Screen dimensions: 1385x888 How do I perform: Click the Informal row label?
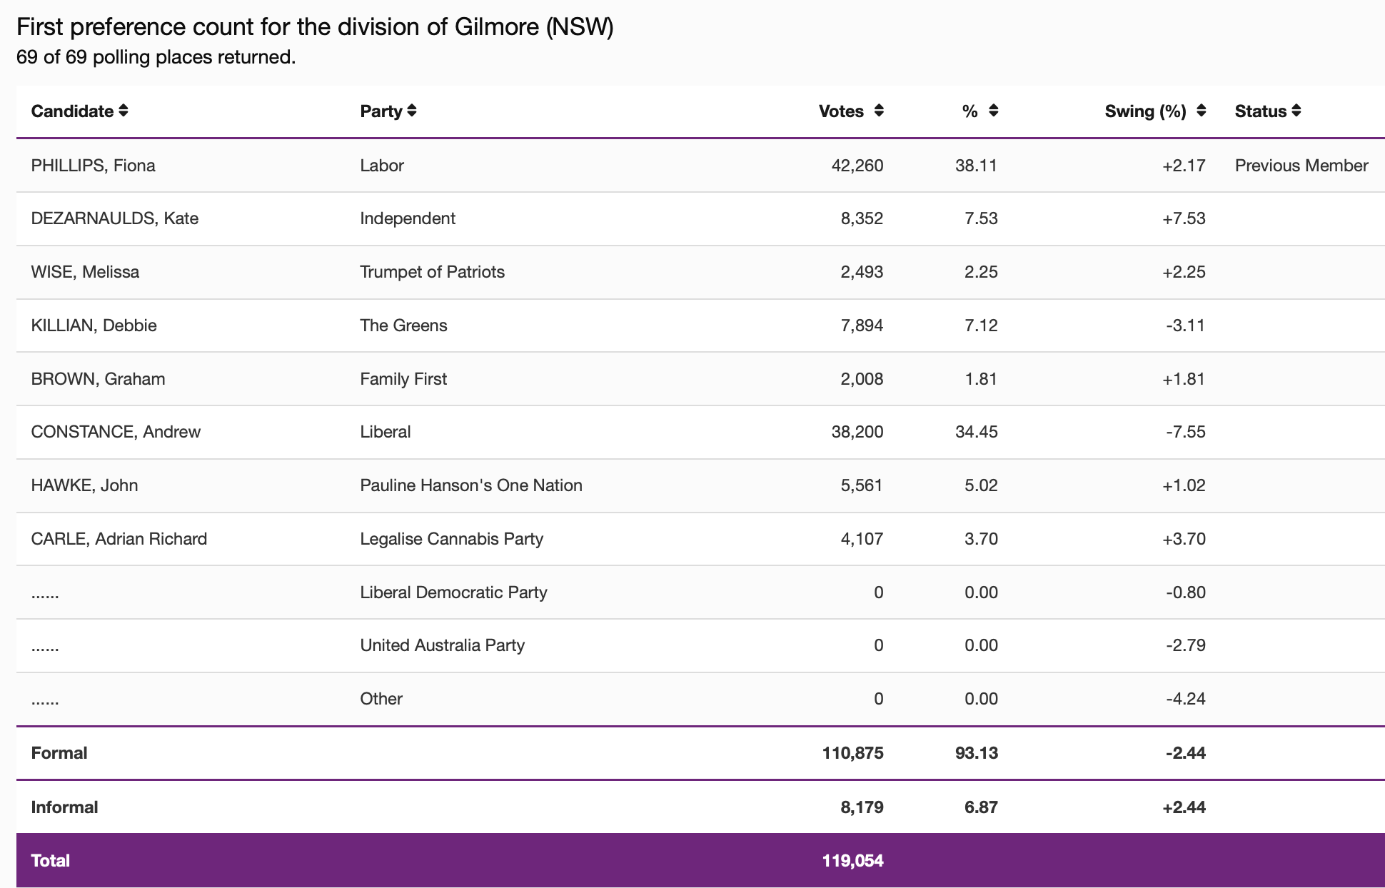64,807
